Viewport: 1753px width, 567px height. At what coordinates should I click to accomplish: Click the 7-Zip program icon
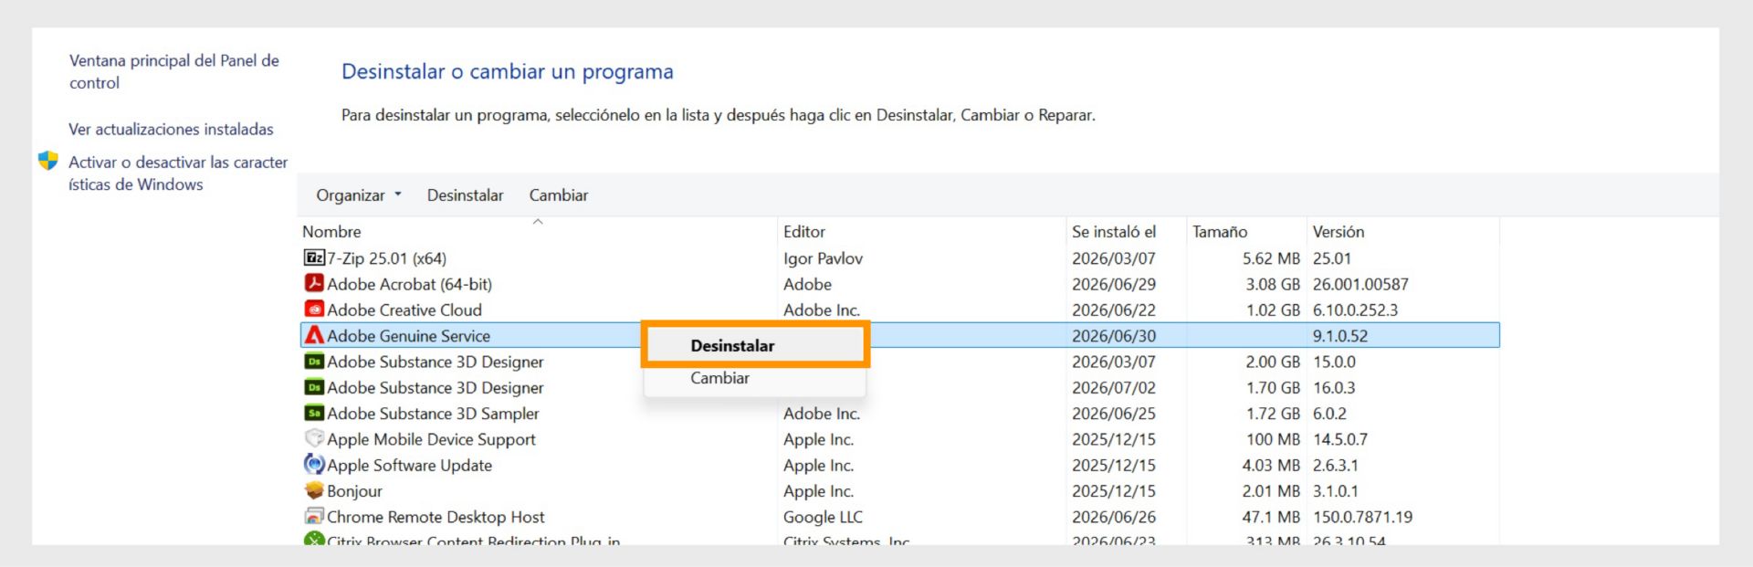click(x=314, y=258)
